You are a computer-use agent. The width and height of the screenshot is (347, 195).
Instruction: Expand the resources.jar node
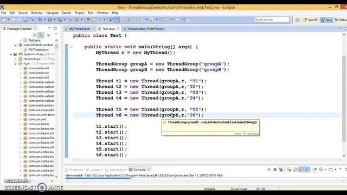click(16, 59)
